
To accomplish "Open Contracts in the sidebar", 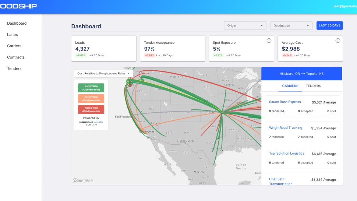I will pyautogui.click(x=16, y=57).
